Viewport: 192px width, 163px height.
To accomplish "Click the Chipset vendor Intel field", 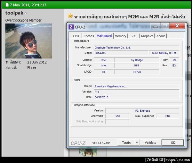I will [x=104, y=60].
